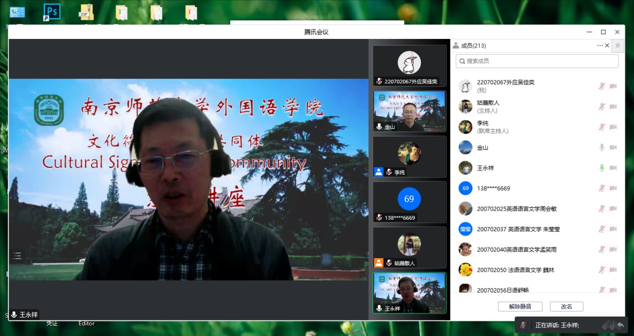Viewport: 634px width, 336px height.
Task: Click the list icon on the main video
Action: (17, 256)
